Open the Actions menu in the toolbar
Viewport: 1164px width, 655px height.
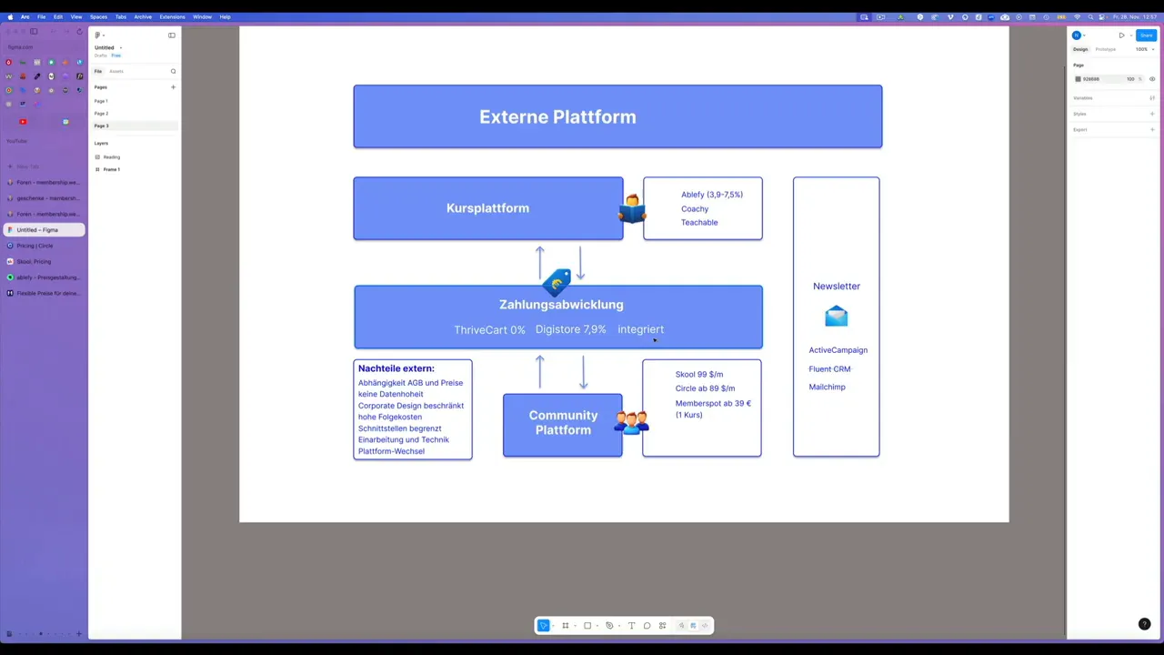click(663, 626)
